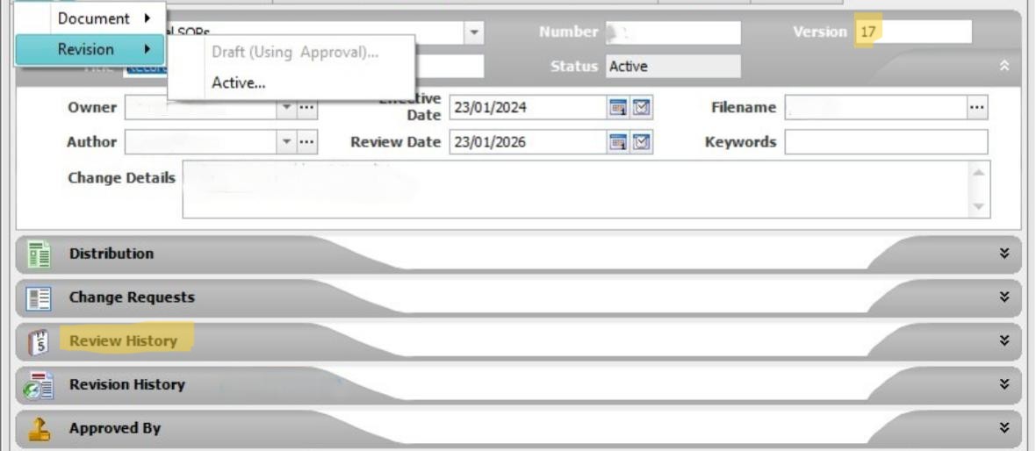The height and width of the screenshot is (451, 1036).
Task: Open the Owner dropdown arrow
Action: 285,107
